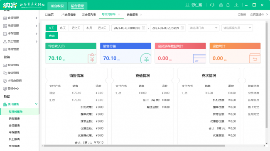
Task: Select the 本月 date range option
Action: 89,28
